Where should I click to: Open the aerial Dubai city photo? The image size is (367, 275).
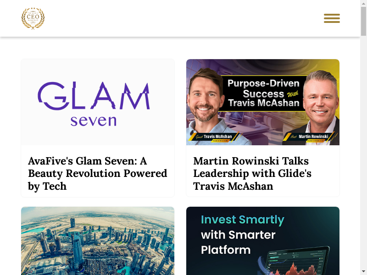tap(98, 241)
